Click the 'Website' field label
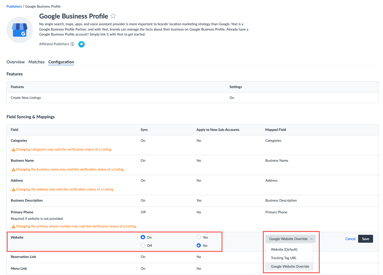The height and width of the screenshot is (275, 383). (x=17, y=237)
